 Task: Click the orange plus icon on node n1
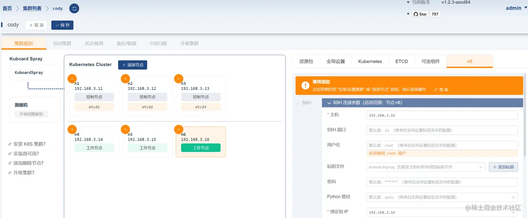pos(72,79)
